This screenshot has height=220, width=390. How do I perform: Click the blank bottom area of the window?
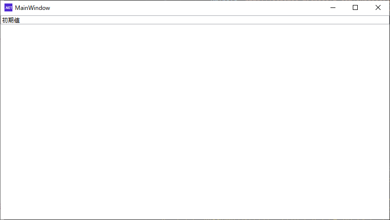pos(195,209)
